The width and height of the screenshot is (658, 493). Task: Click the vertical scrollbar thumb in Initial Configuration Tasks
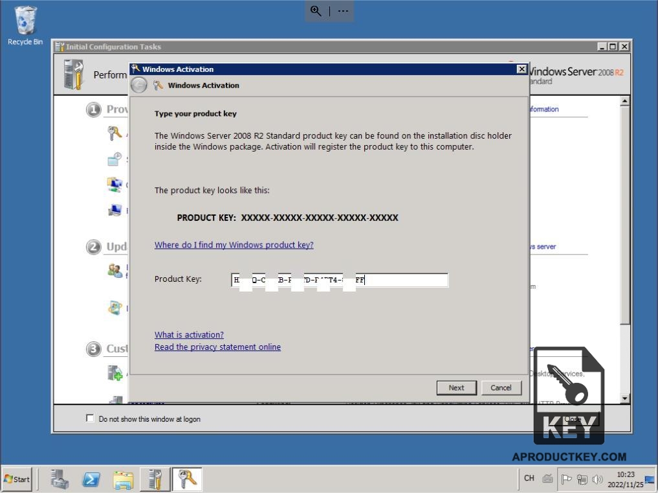(x=625, y=215)
